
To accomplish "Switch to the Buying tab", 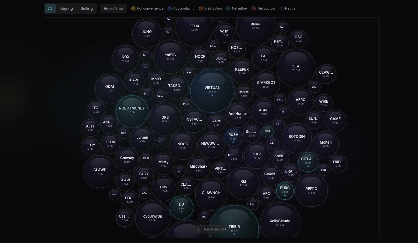I will tap(67, 8).
